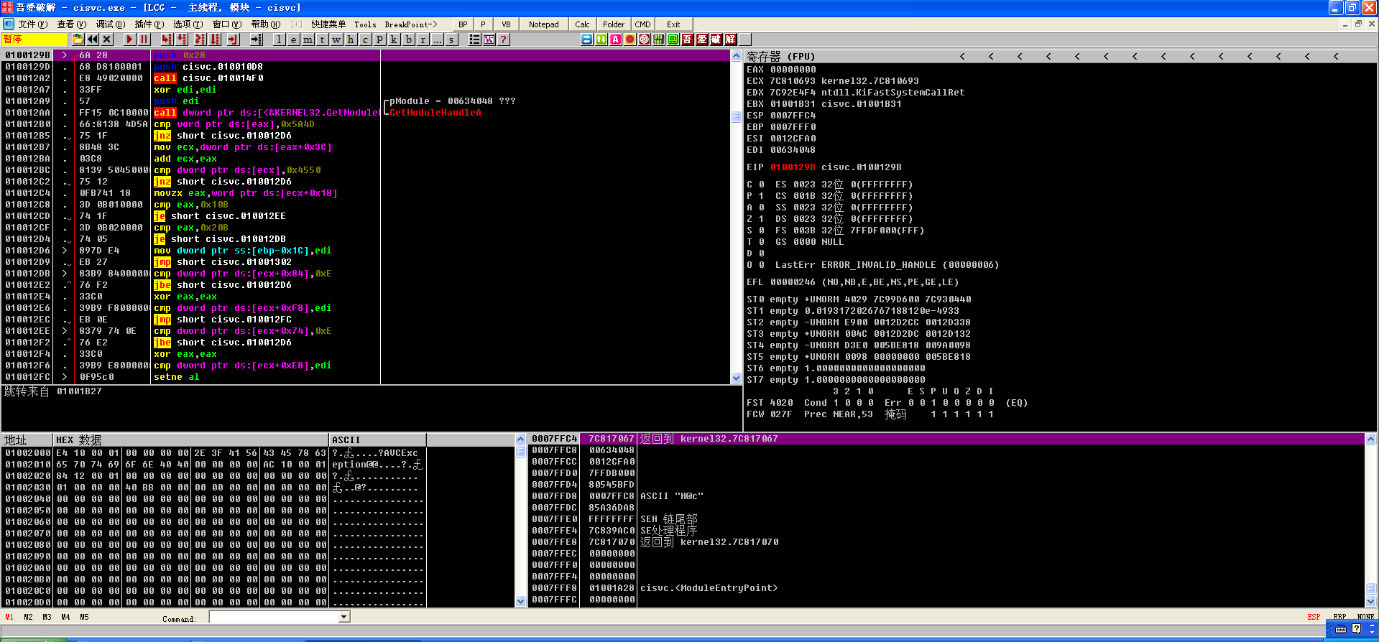1379x642 pixels.
Task: Click the Trace over toolbar icon
Action: click(216, 39)
